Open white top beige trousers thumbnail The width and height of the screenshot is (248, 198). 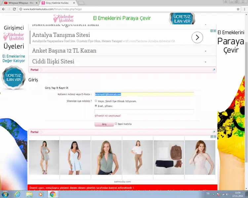coord(138,158)
